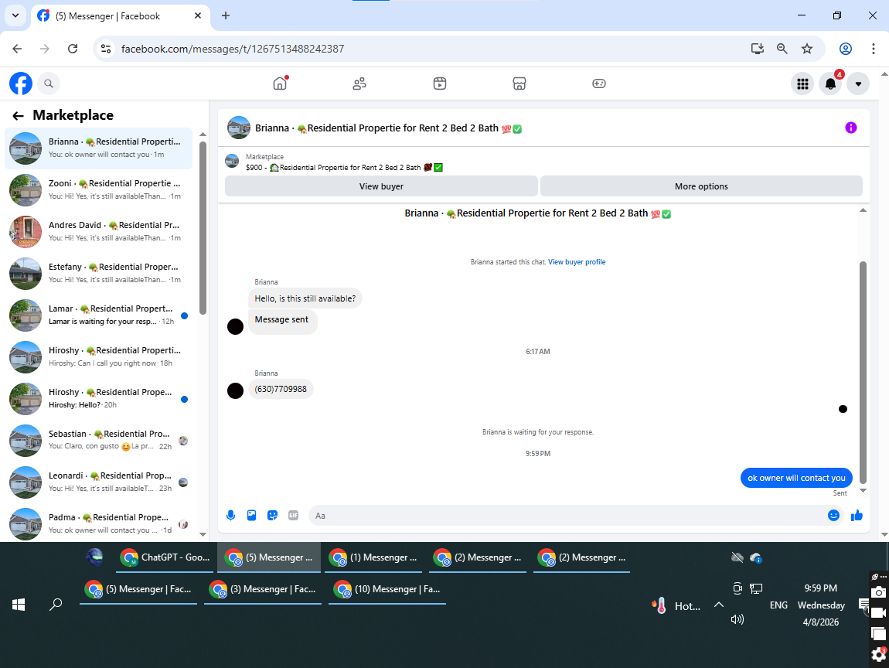The width and height of the screenshot is (889, 668).
Task: Attach a photo with the image icon
Action: pyautogui.click(x=252, y=516)
